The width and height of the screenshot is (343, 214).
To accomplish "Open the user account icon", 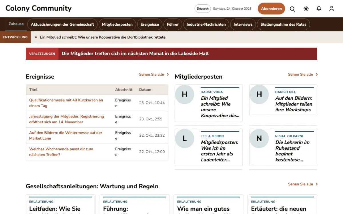I will tap(332, 9).
